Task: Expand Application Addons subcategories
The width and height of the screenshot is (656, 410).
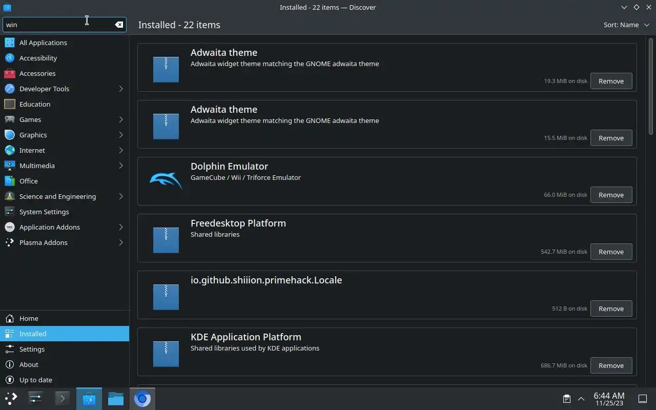Action: click(121, 227)
